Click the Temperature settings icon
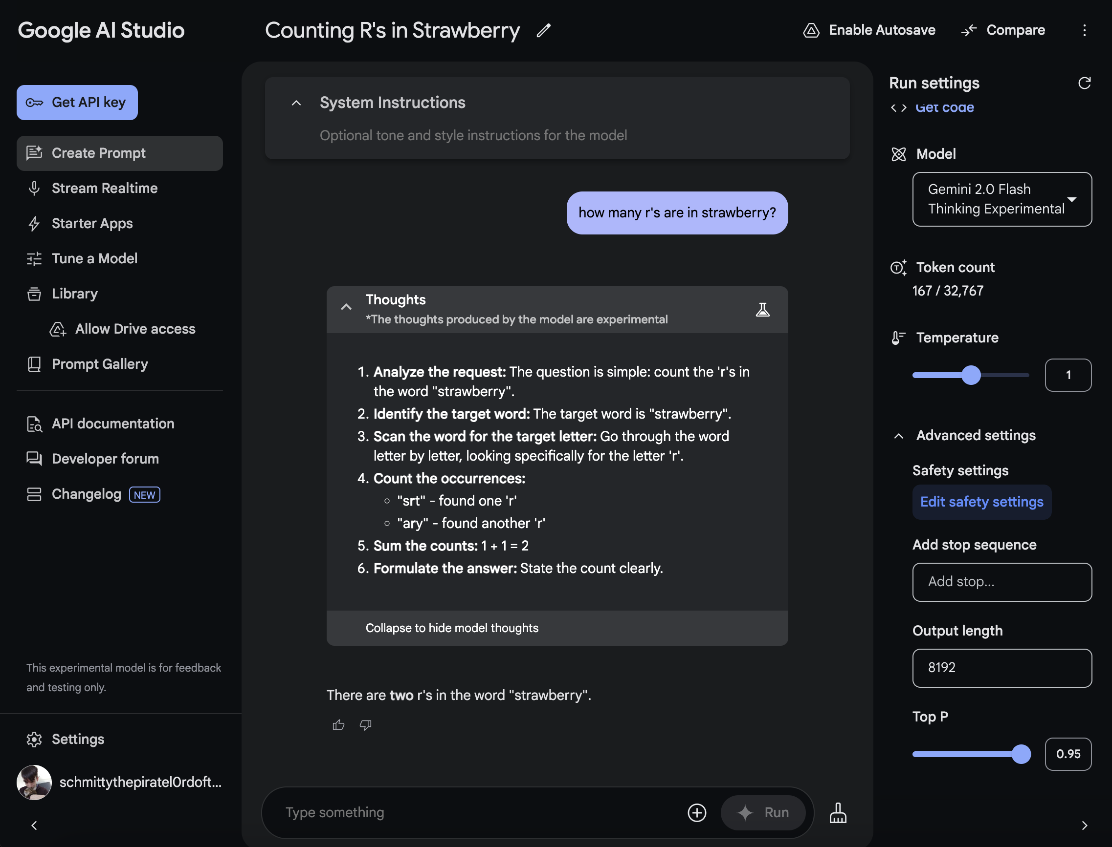The width and height of the screenshot is (1112, 847). [897, 337]
